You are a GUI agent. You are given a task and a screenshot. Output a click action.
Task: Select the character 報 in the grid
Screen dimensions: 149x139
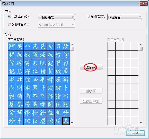(66, 63)
